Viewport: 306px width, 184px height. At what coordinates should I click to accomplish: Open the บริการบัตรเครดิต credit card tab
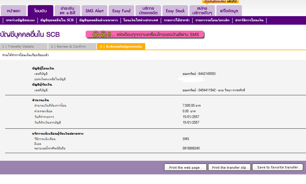tap(148, 11)
